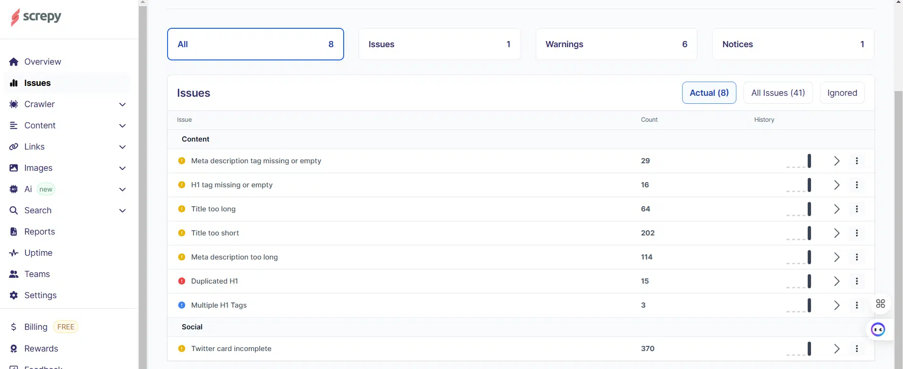This screenshot has height=369, width=903.
Task: Open the floating grid apps widget
Action: [x=880, y=304]
